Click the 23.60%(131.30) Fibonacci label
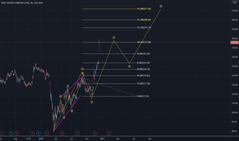 (x=143, y=84)
